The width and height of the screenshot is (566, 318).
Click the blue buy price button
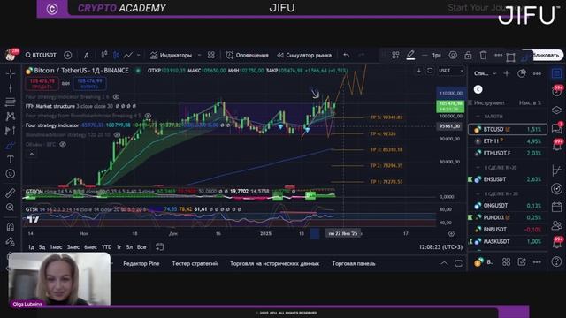coord(89,84)
